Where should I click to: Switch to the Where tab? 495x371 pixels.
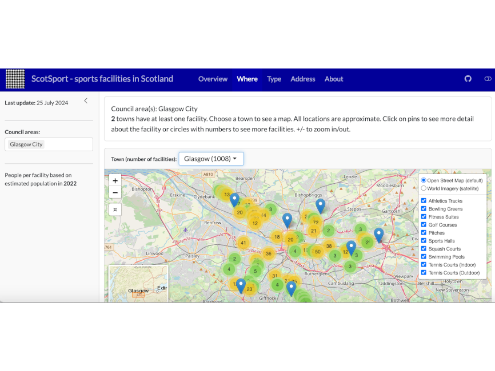tap(247, 79)
